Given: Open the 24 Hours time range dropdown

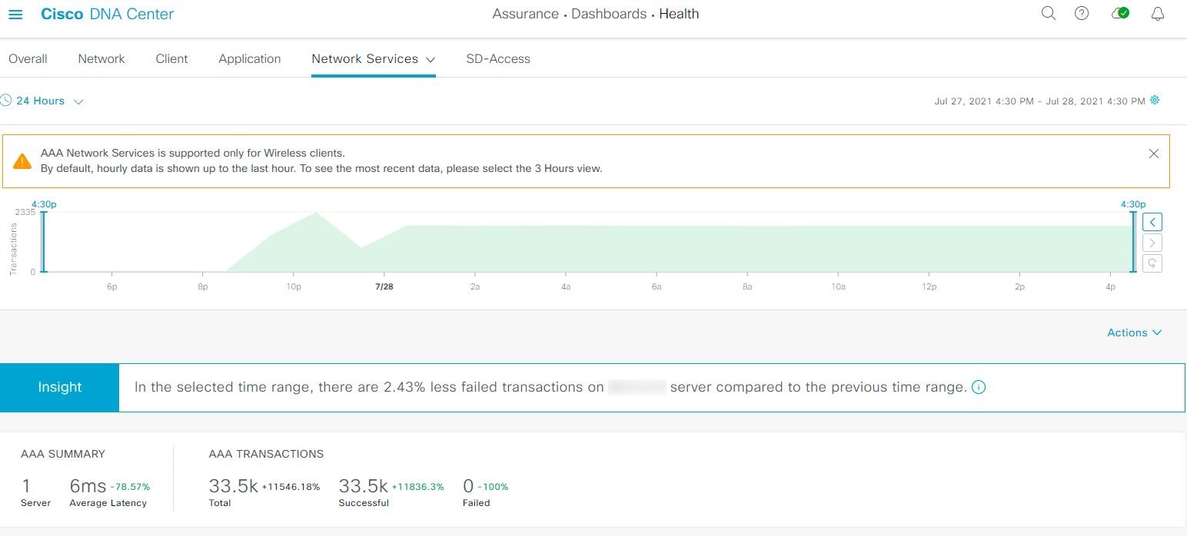Looking at the screenshot, I should [49, 101].
